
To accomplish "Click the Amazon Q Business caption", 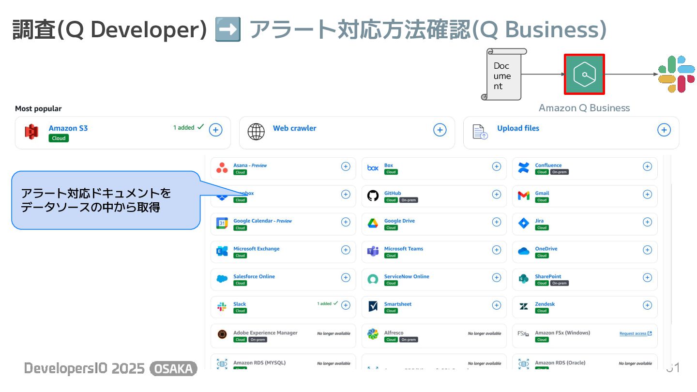I will click(584, 108).
